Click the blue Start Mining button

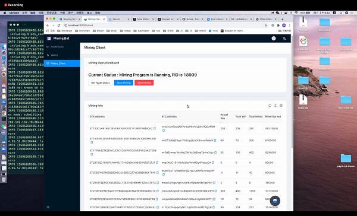(124, 82)
